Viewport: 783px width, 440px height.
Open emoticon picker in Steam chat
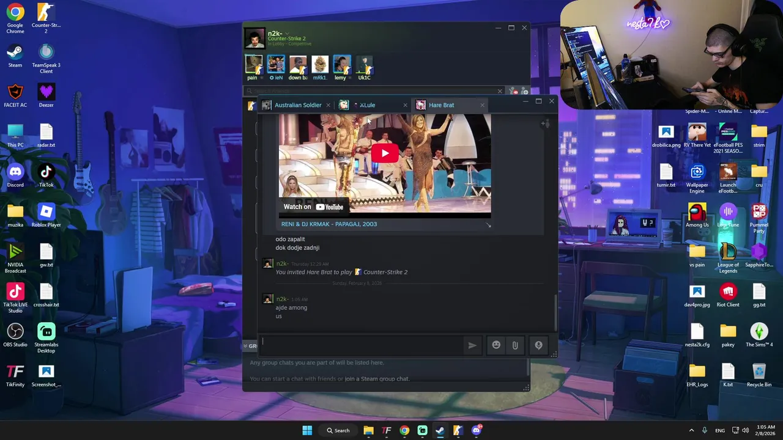[496, 345]
